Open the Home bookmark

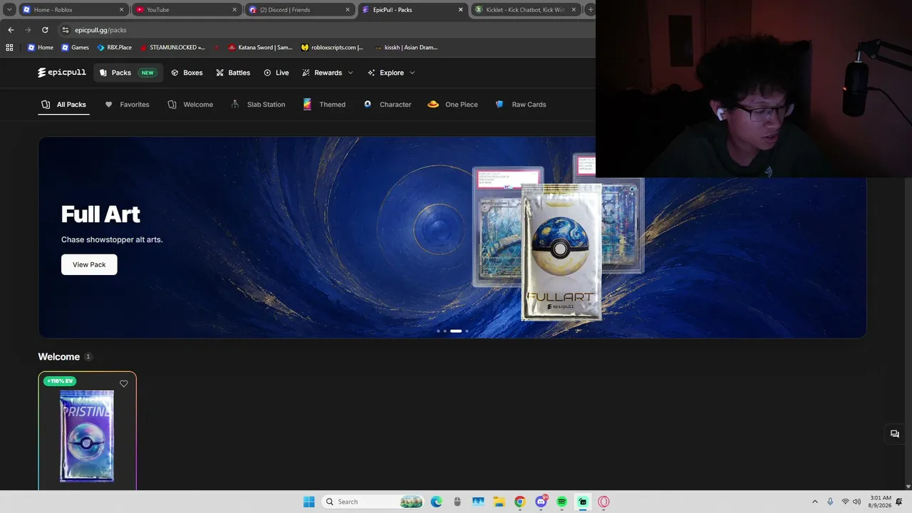pos(40,48)
